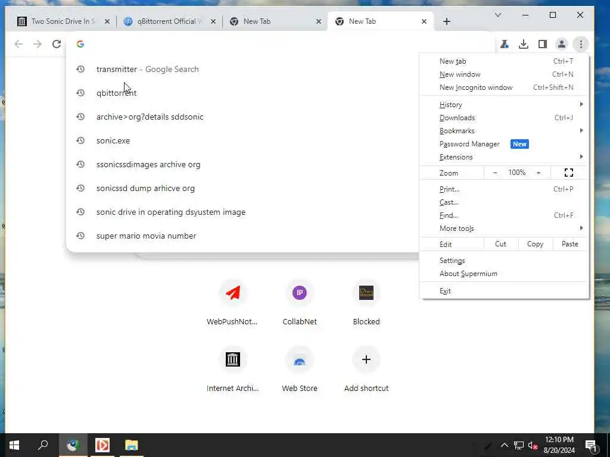Select the qbittorrent history suggestion
The width and height of the screenshot is (610, 457).
point(243,93)
